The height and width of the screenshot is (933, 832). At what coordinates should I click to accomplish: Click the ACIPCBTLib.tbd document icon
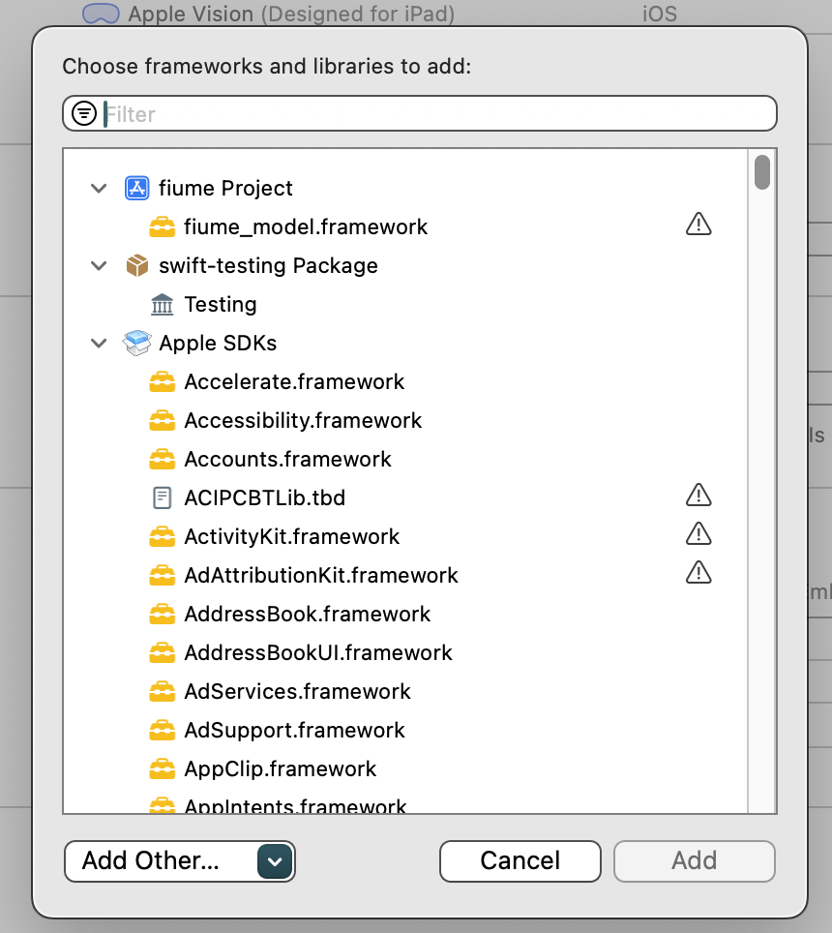tap(163, 498)
